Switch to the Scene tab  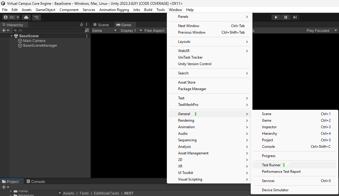(101, 25)
